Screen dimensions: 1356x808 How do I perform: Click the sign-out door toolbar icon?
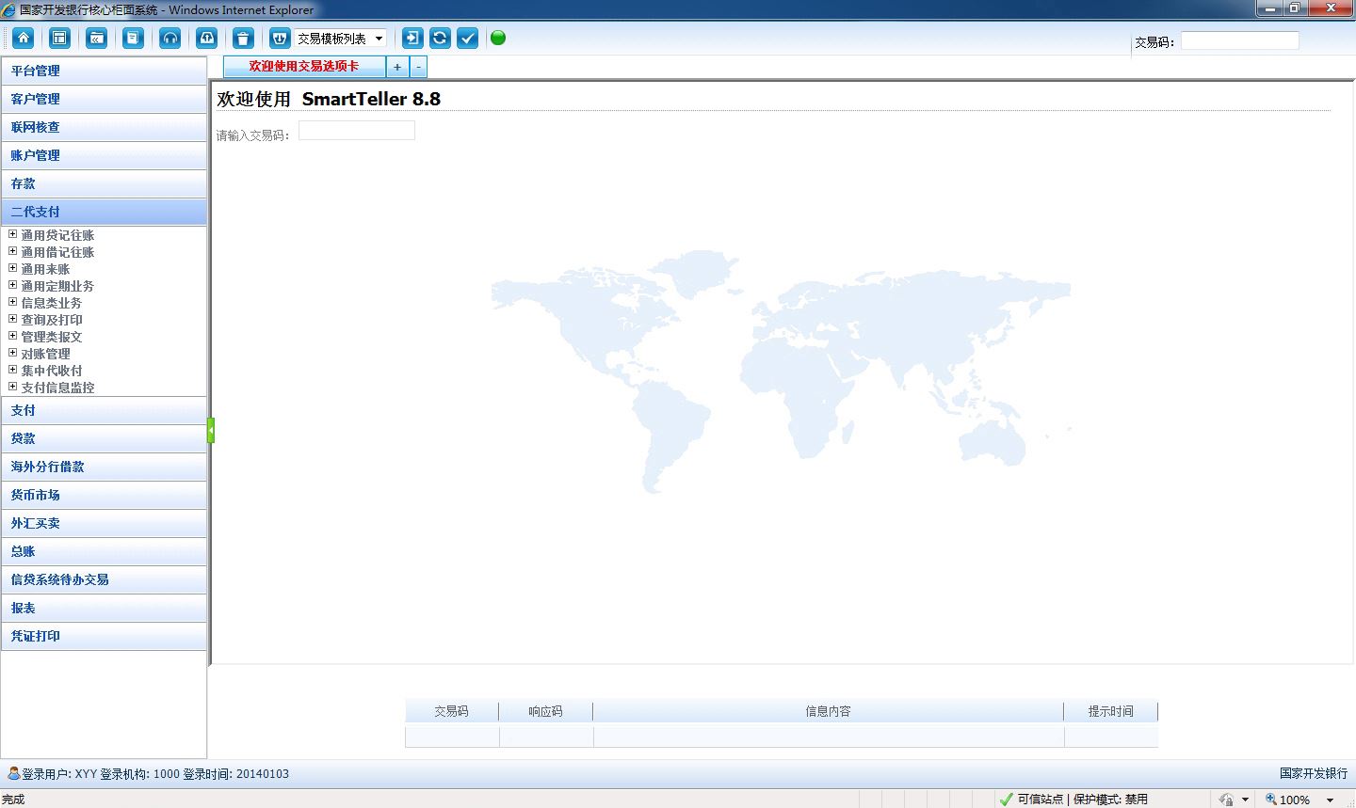[x=412, y=38]
